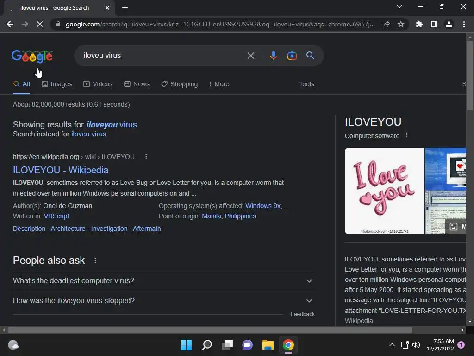Select the All results tab

pos(21,84)
